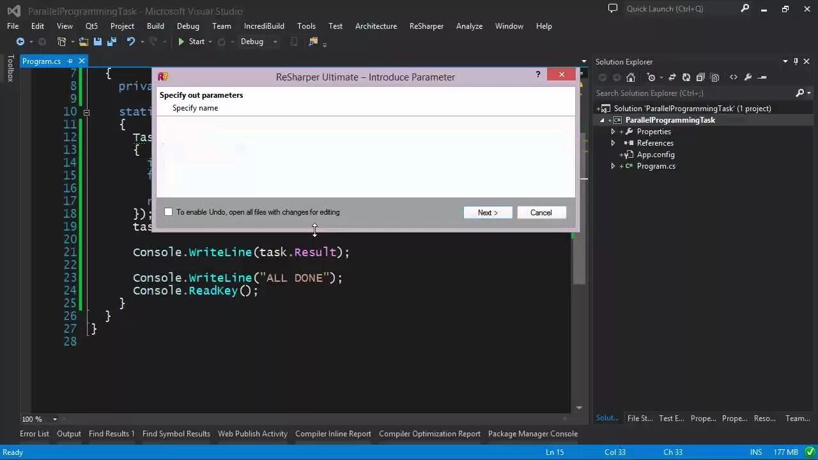The image size is (818, 460).
Task: Open the ReSharper menu
Action: 426,26
